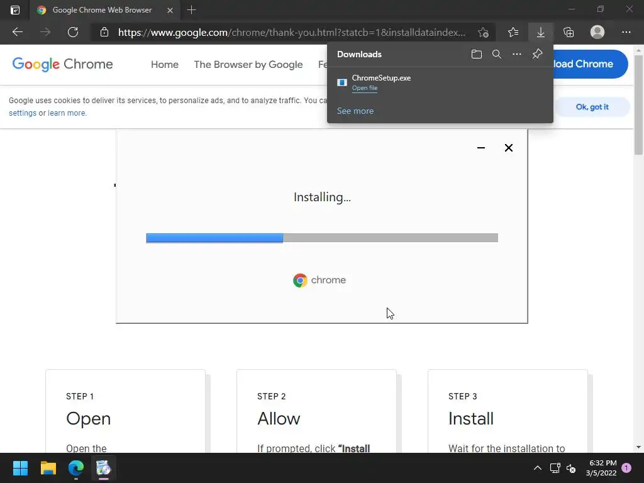Open the browser profile avatar

597,32
